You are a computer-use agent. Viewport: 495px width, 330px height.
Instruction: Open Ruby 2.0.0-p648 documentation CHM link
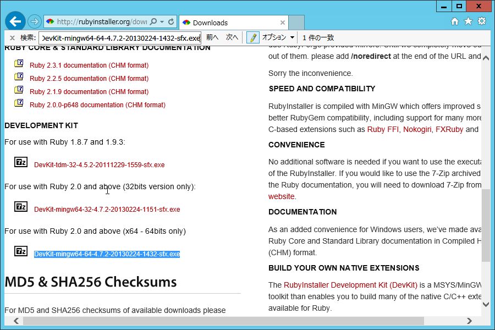pyautogui.click(x=97, y=105)
